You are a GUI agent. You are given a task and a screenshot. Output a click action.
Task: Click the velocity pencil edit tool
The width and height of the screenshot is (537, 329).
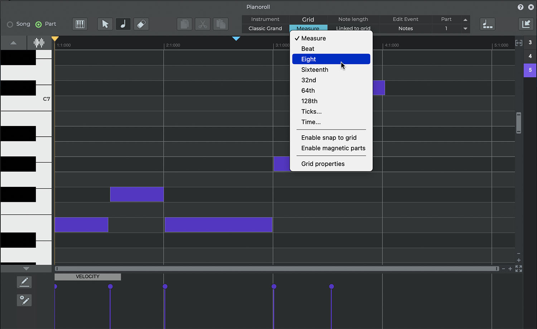[x=24, y=282]
